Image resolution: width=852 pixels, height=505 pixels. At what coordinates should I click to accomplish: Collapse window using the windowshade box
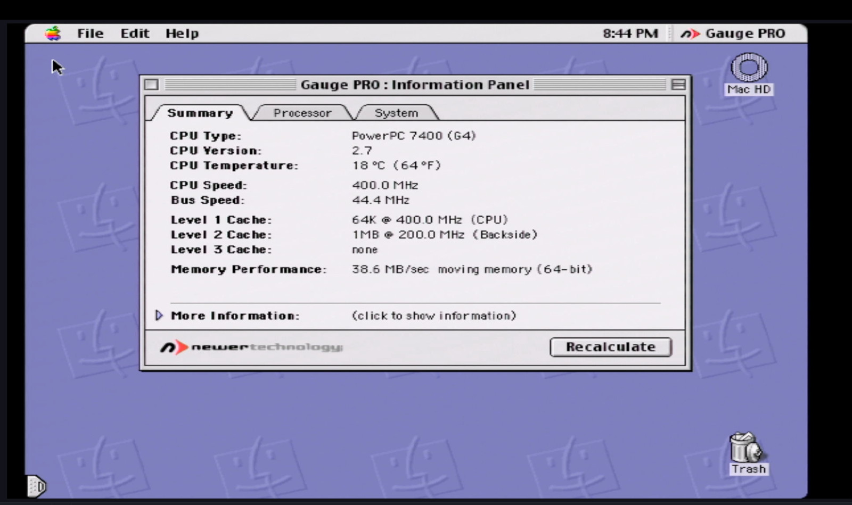(678, 85)
